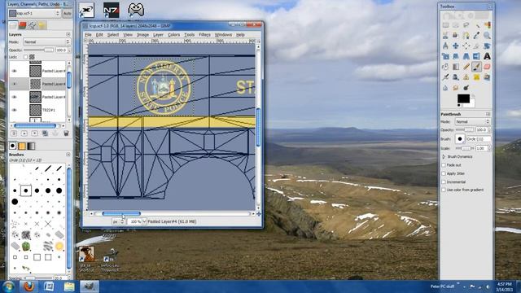The height and width of the screenshot is (293, 521).
Task: Switch to the Paths tab
Action: tap(32, 25)
